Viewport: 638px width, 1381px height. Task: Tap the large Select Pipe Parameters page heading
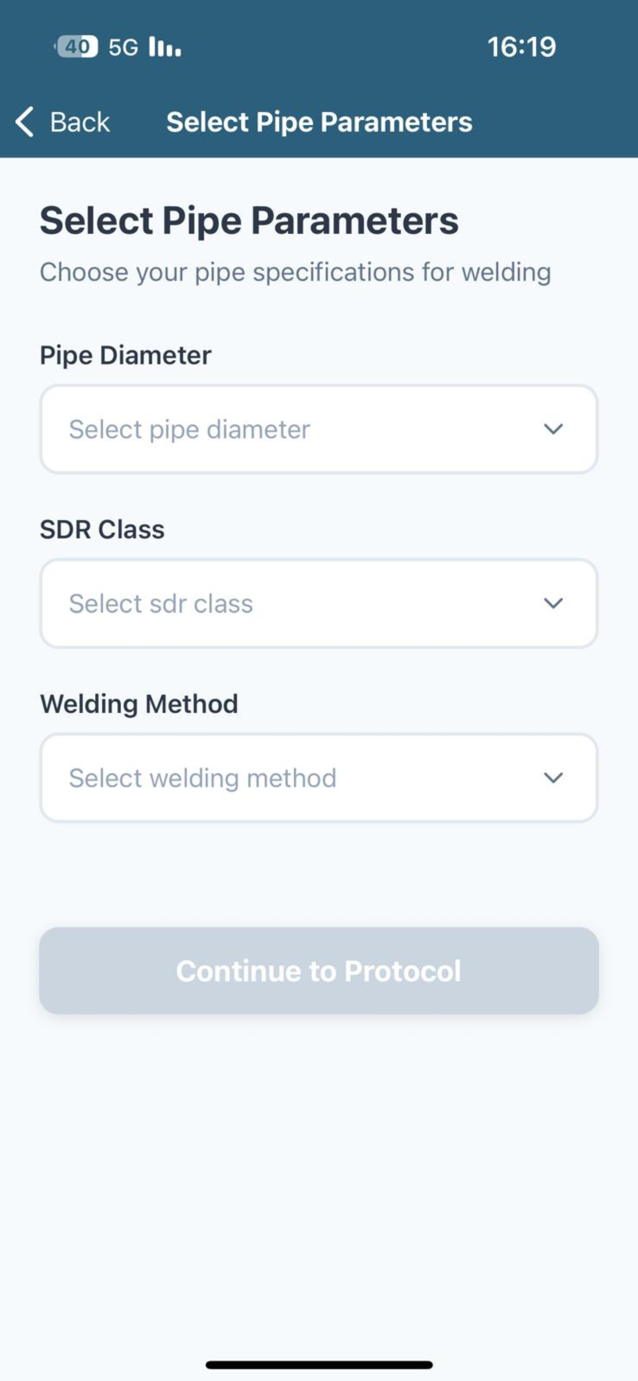[249, 220]
